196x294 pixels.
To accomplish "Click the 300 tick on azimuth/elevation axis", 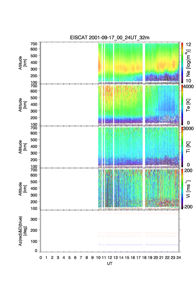I will (x=35, y=219).
